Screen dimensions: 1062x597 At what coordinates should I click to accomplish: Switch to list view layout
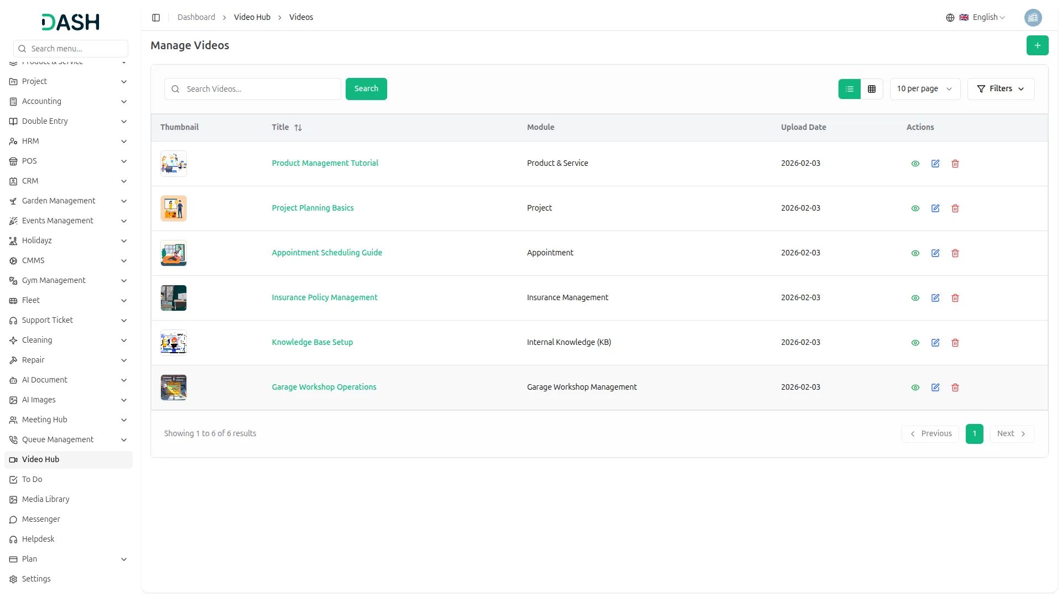(x=850, y=89)
